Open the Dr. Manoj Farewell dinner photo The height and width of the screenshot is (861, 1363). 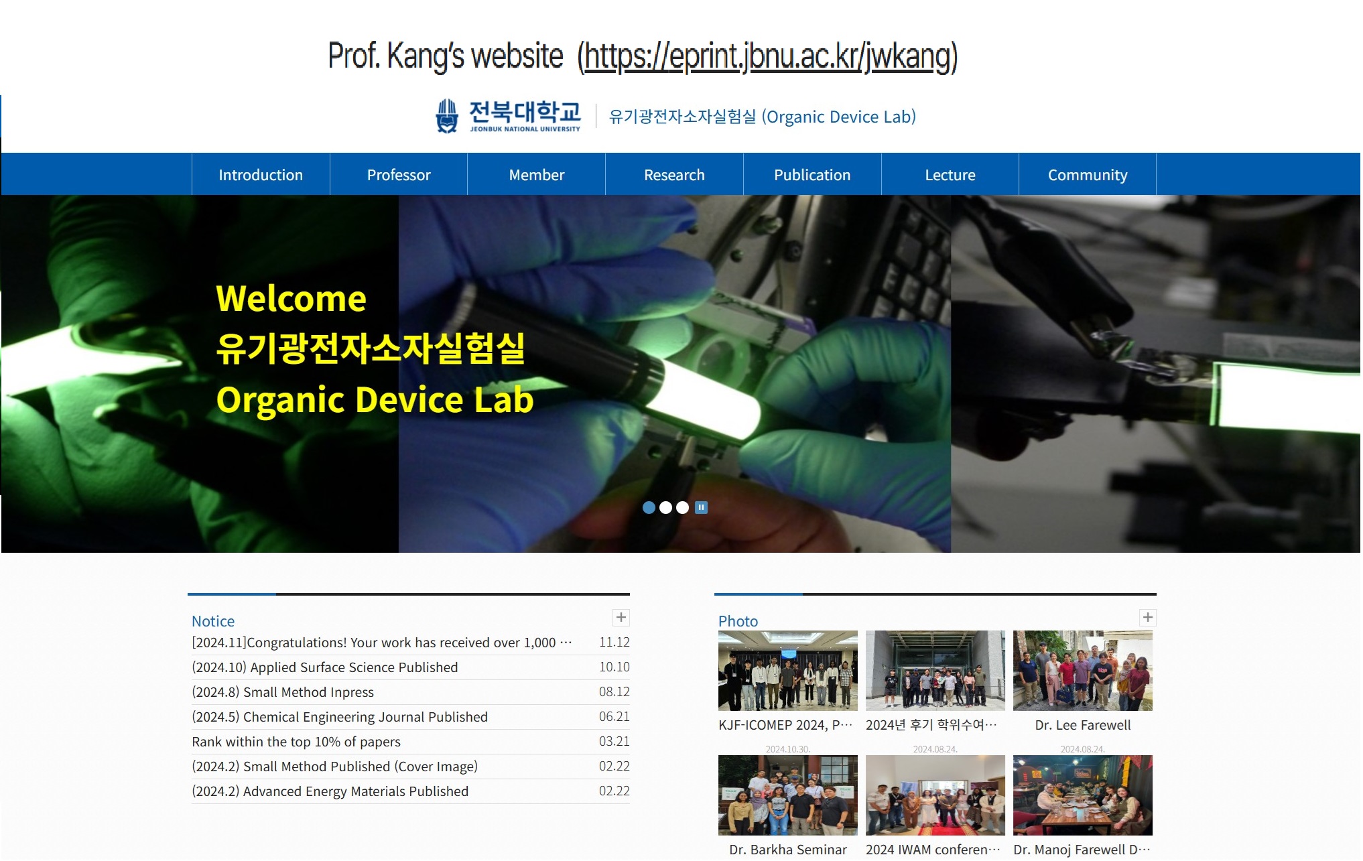coord(1082,795)
